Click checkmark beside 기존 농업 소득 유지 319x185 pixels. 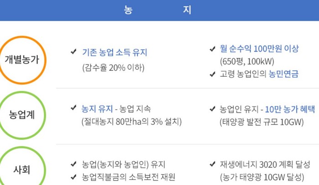73,52
